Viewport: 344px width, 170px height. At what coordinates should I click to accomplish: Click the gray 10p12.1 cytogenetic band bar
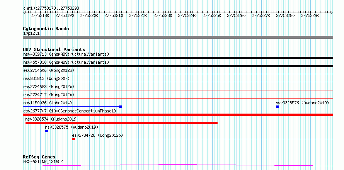tap(178, 37)
